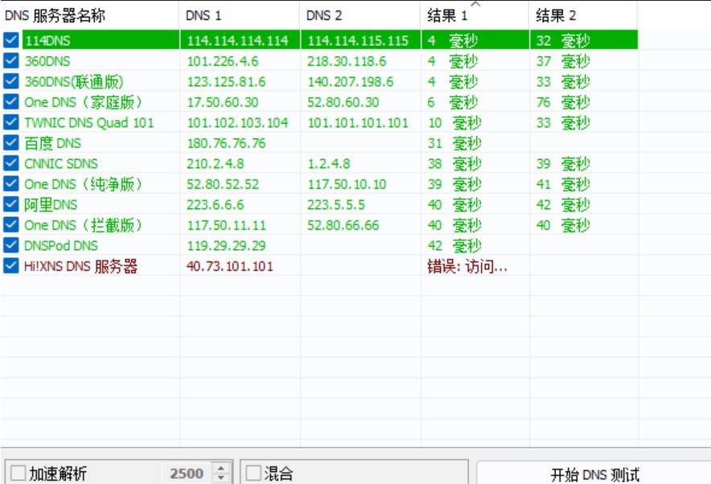Viewport: 711px width, 484px height.
Task: Select the 百度 DNS row name
Action: pyautogui.click(x=52, y=143)
